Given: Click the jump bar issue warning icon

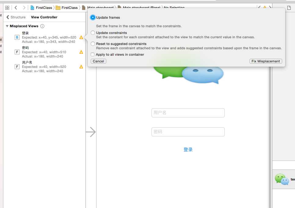Looking at the screenshot, I should coord(265,7).
